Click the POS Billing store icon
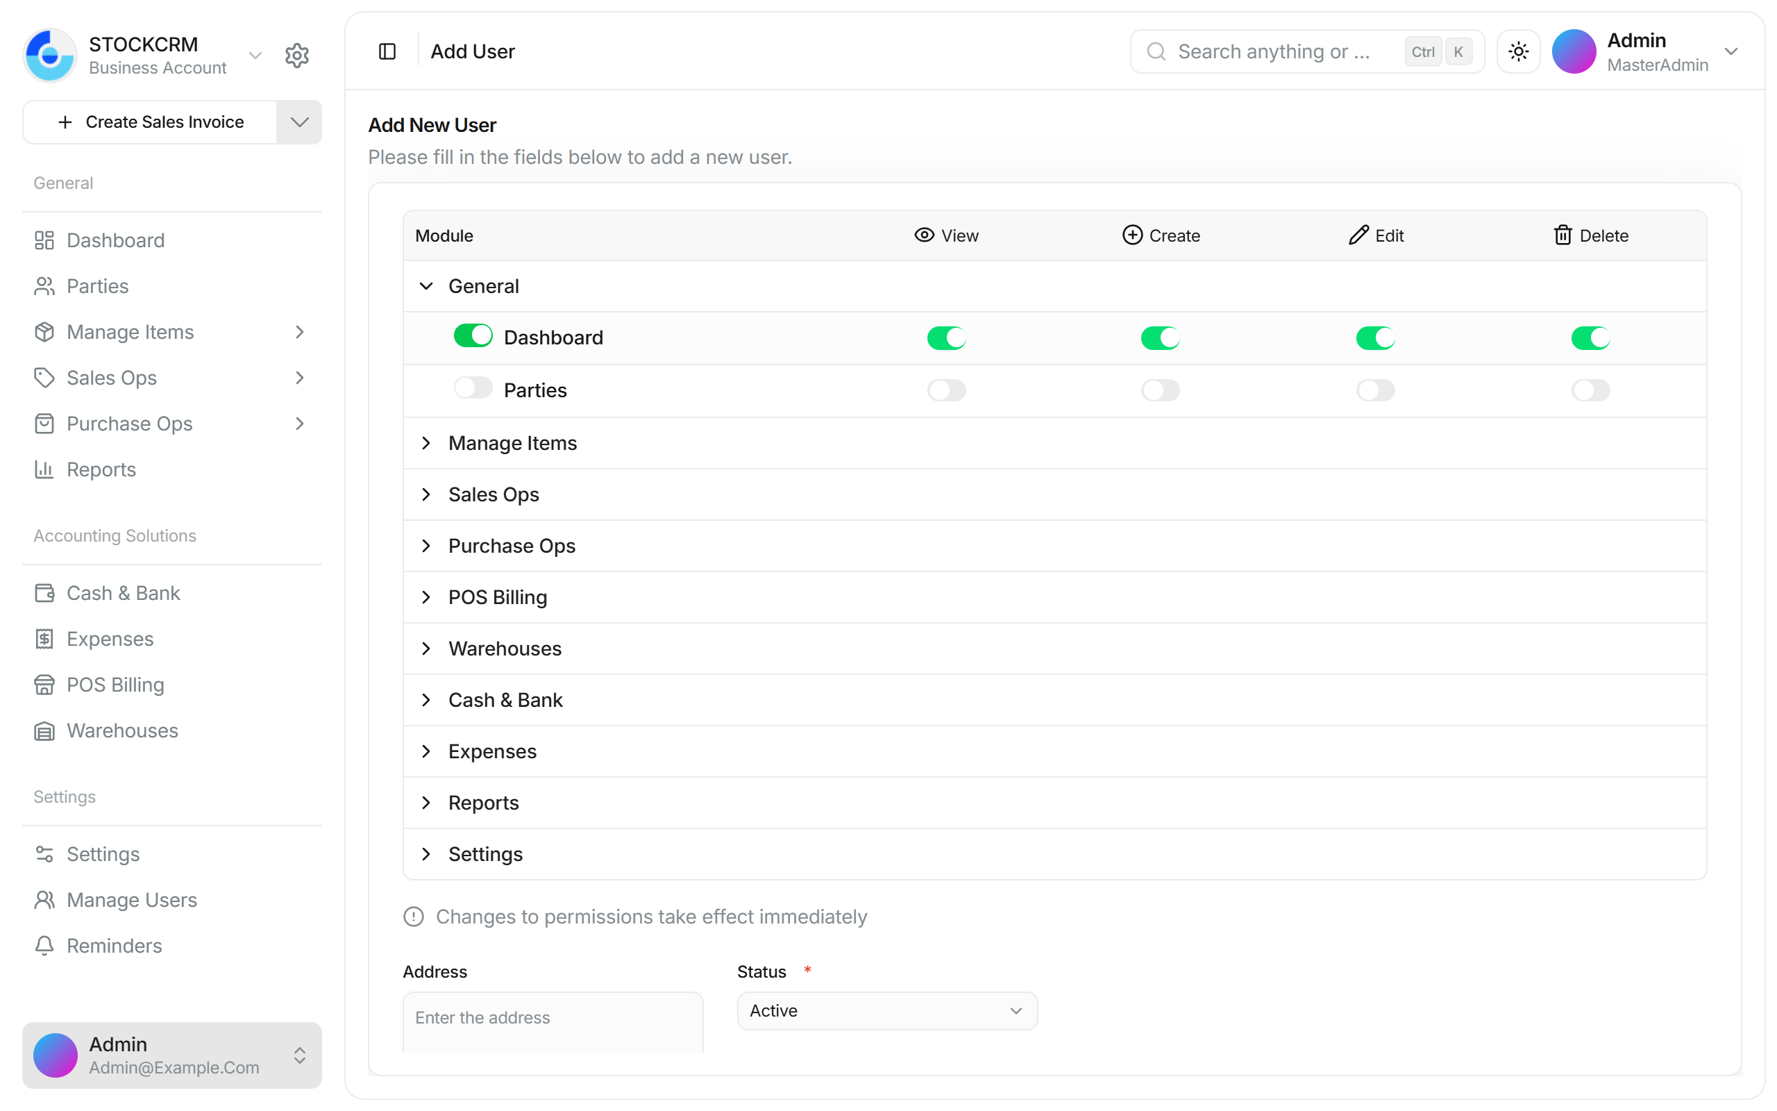1777x1111 pixels. pos(44,684)
